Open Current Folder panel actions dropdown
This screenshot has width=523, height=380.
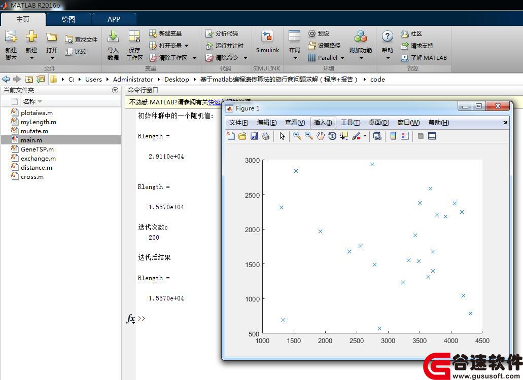[x=116, y=90]
